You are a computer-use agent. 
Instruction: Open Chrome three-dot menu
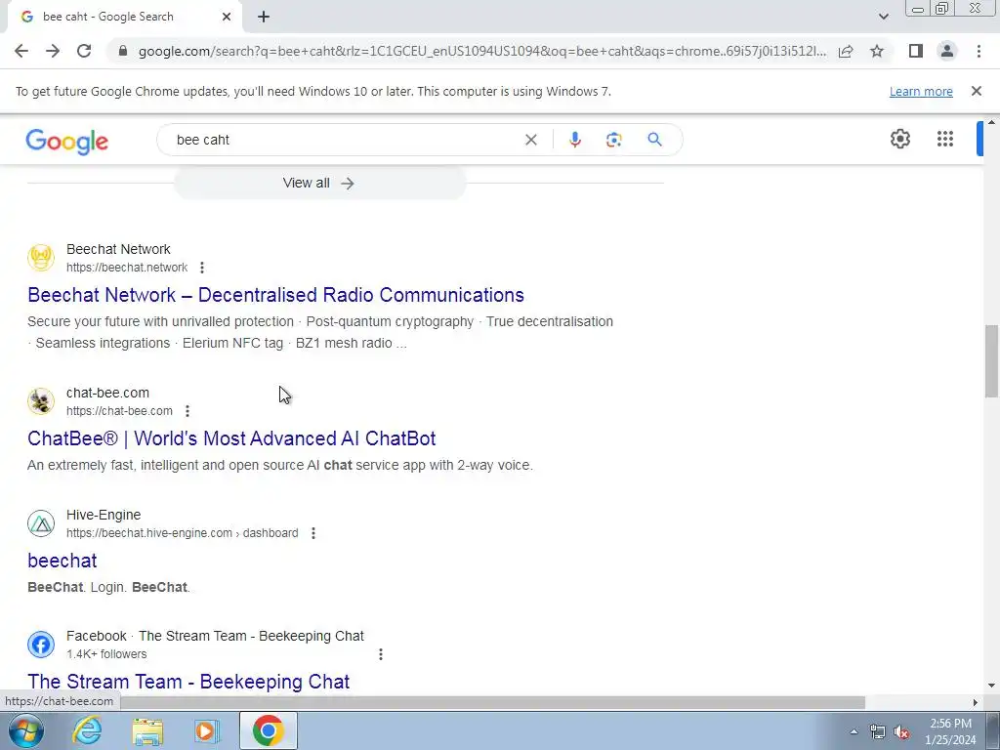coord(979,51)
